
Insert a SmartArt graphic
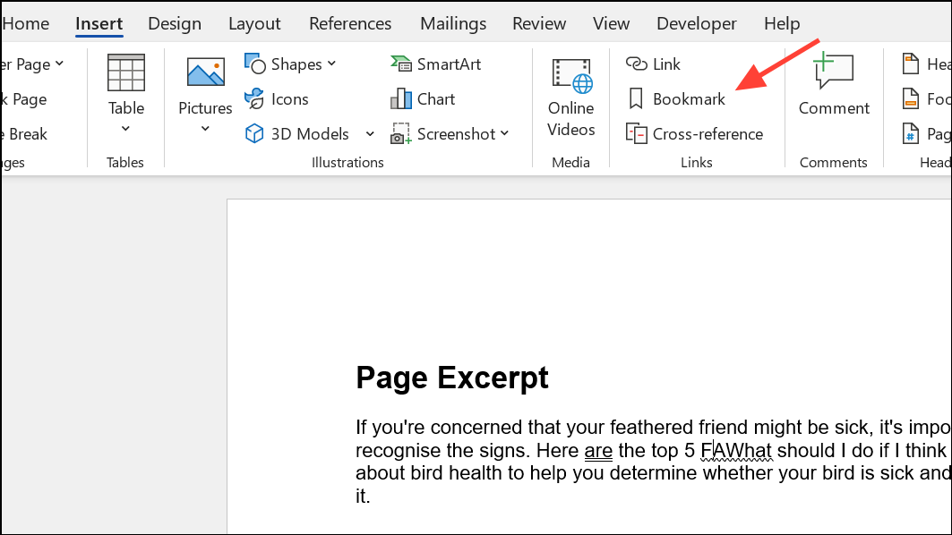436,64
